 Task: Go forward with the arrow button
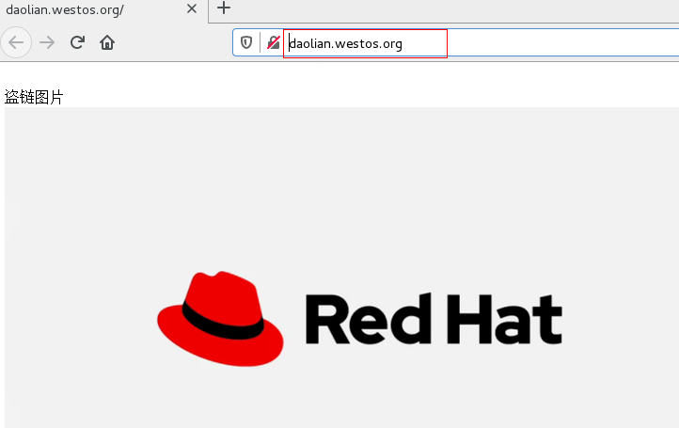tap(47, 42)
